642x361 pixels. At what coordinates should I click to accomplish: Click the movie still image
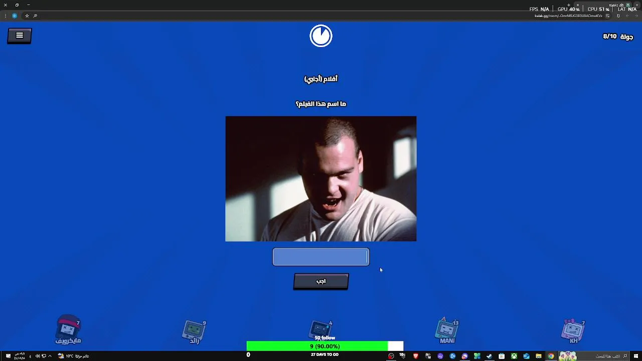point(321,179)
